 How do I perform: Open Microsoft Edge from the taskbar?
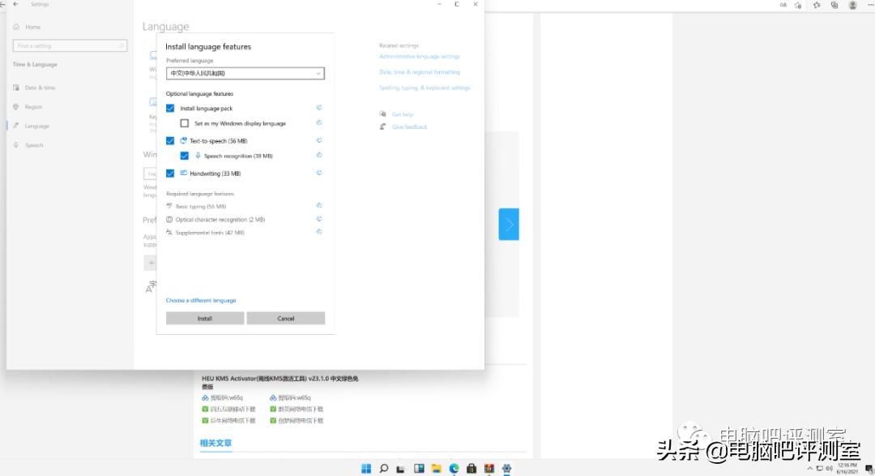coord(454,468)
